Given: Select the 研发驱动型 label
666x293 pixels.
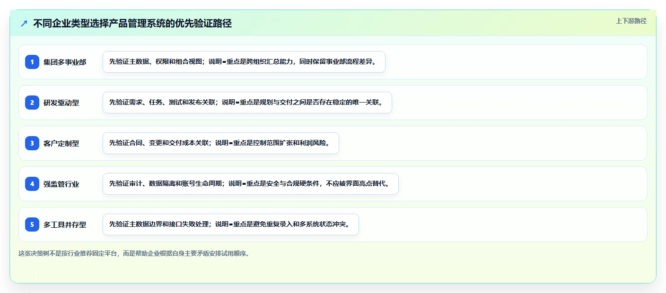Looking at the screenshot, I should [x=61, y=103].
